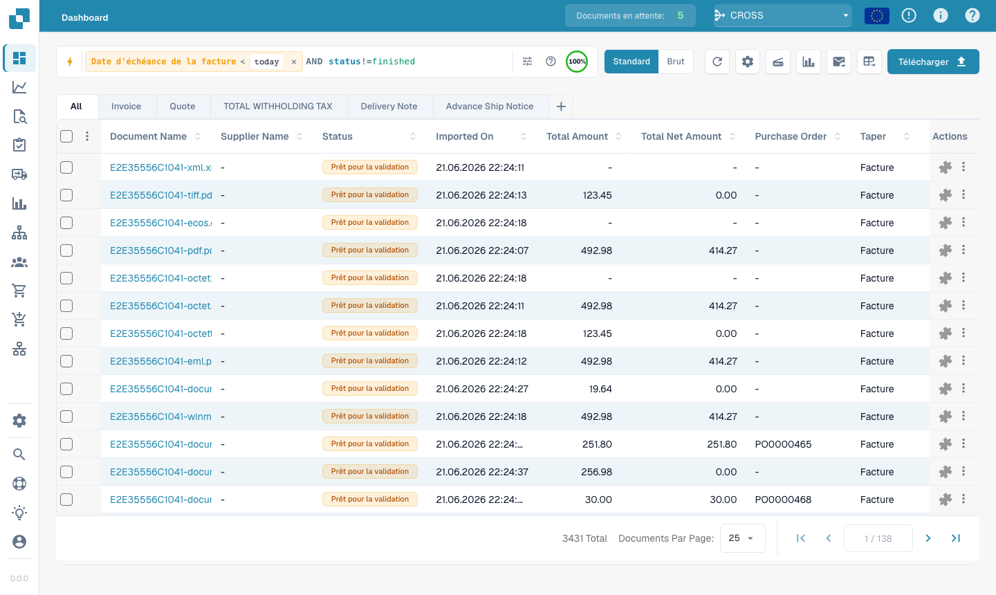Switch to the Invoice tab
Image resolution: width=996 pixels, height=595 pixels.
[126, 107]
